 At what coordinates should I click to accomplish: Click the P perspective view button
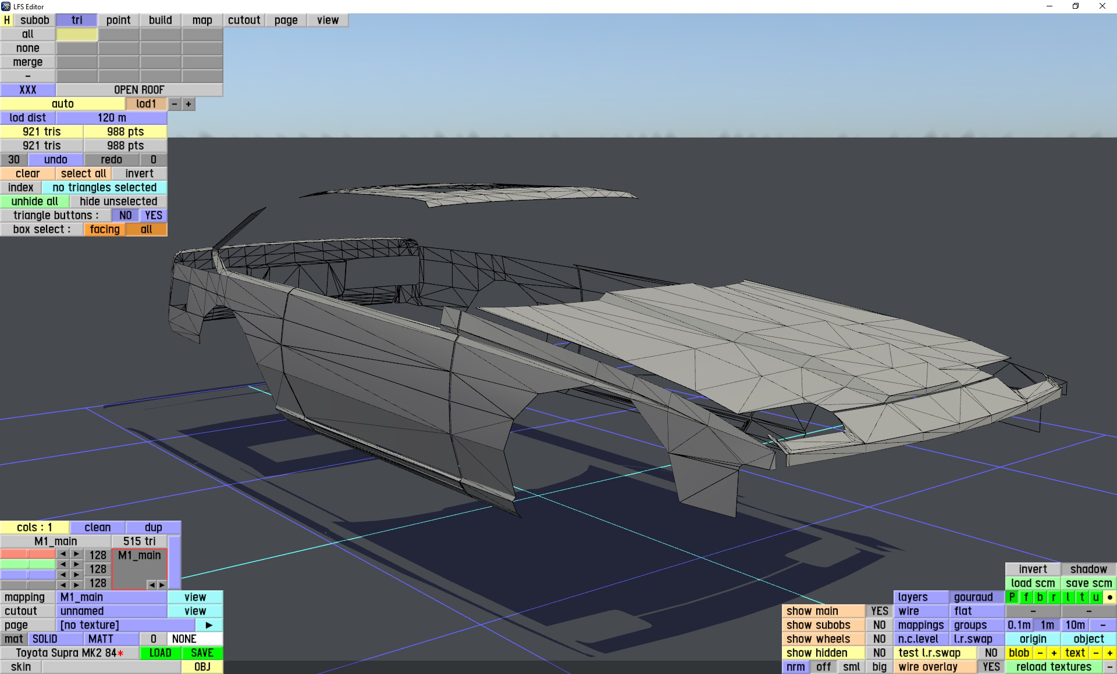click(1012, 597)
